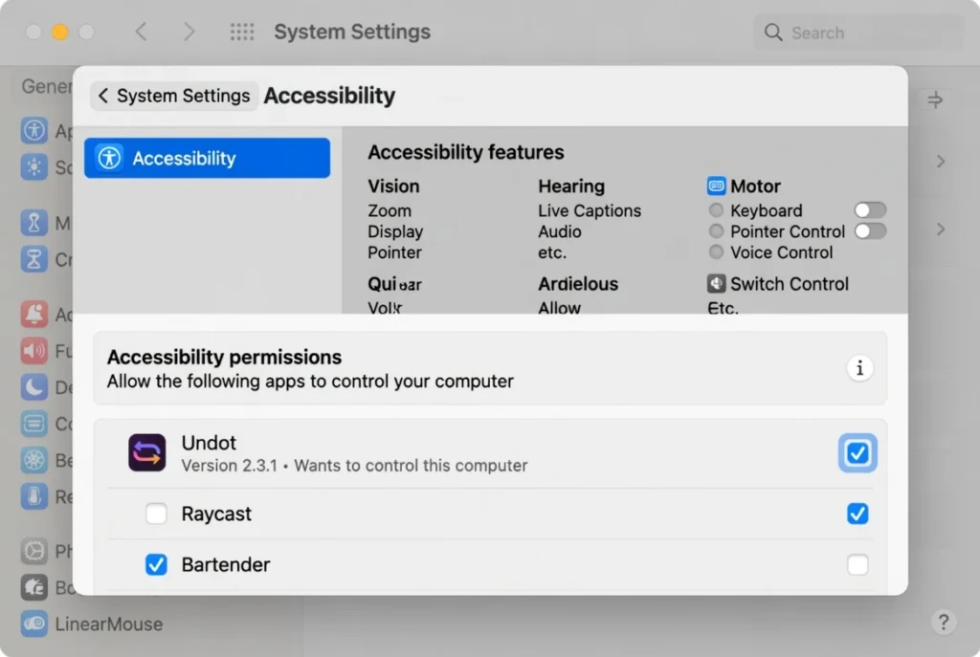The image size is (980, 657).
Task: Click the hourglass Screen Time icon in sidebar
Action: click(33, 258)
